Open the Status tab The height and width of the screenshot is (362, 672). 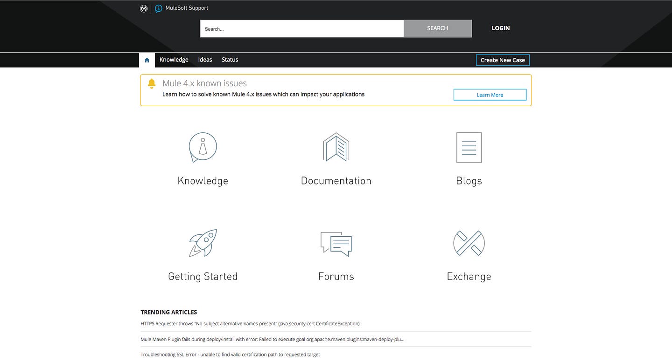coord(230,60)
